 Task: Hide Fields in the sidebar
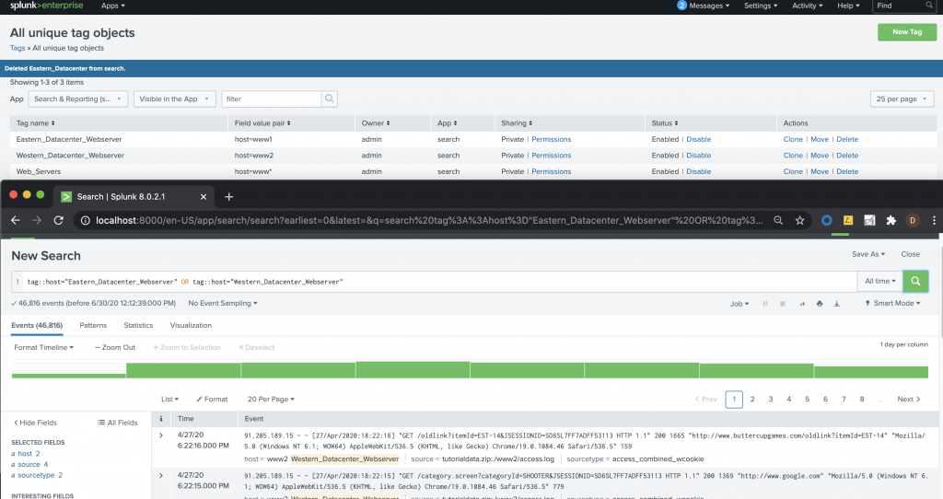35,423
